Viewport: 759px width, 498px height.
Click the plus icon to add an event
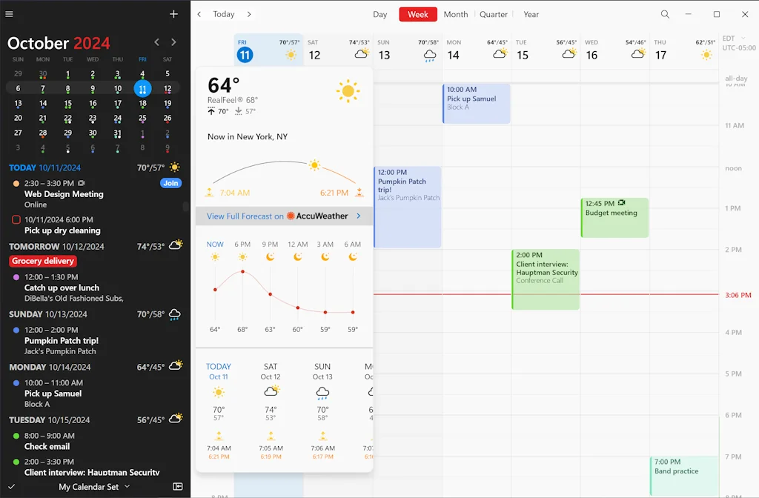click(173, 14)
